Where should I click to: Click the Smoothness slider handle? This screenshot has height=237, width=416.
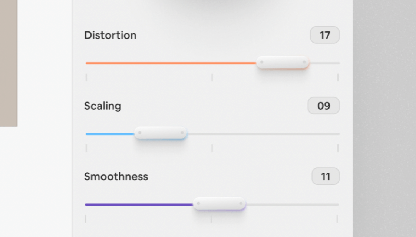click(219, 204)
